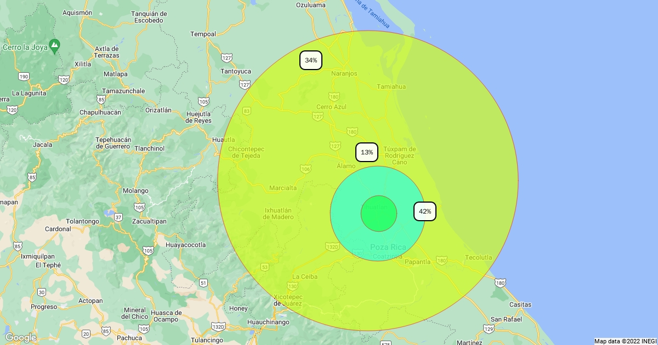
Task: Click the highway 190 shield near La Lagunita
Action: click(x=24, y=76)
